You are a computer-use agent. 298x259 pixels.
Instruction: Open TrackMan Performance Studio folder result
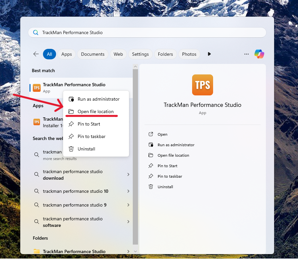coord(81,251)
